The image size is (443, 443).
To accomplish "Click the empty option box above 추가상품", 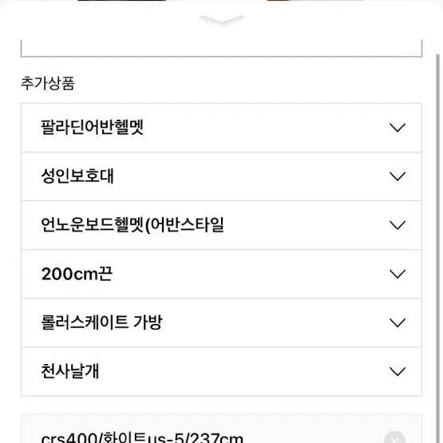I will point(222,48).
